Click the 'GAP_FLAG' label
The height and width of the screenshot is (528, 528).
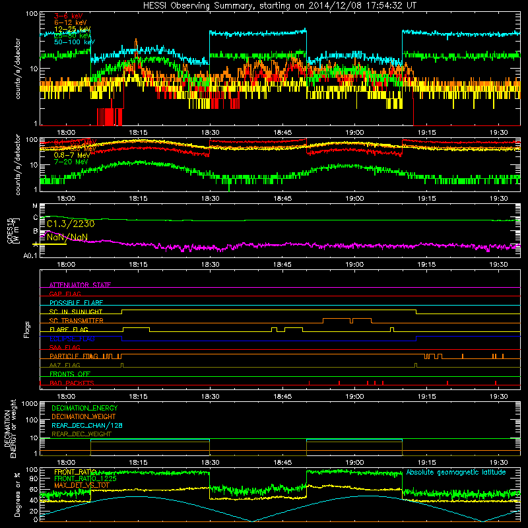click(x=65, y=294)
